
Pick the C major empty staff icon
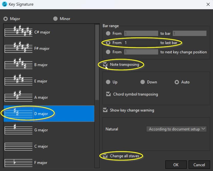pyautogui.click(x=18, y=146)
